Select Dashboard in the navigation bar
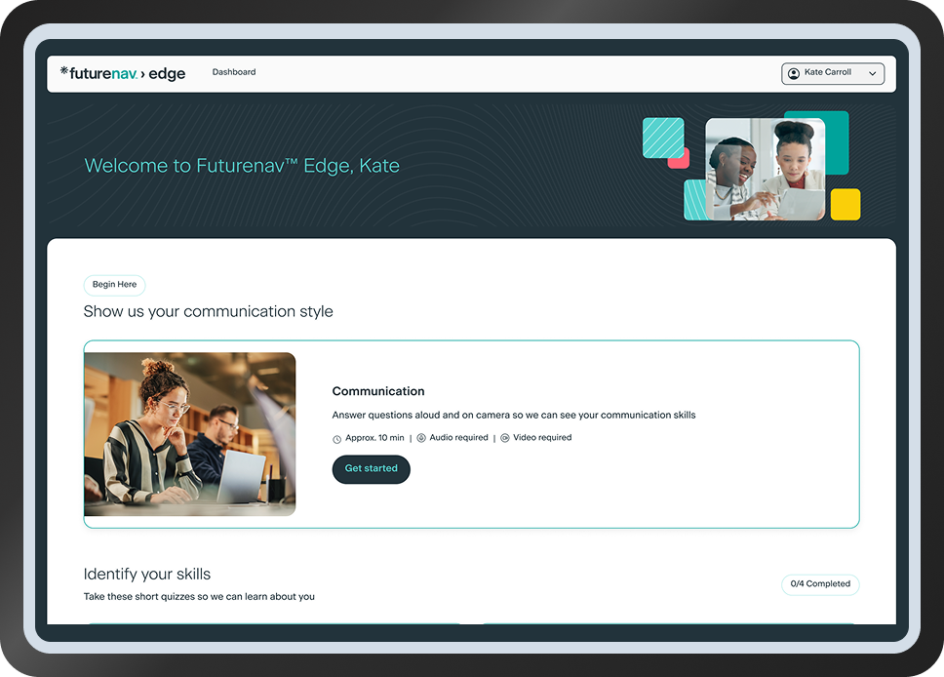This screenshot has width=944, height=677. (x=234, y=71)
